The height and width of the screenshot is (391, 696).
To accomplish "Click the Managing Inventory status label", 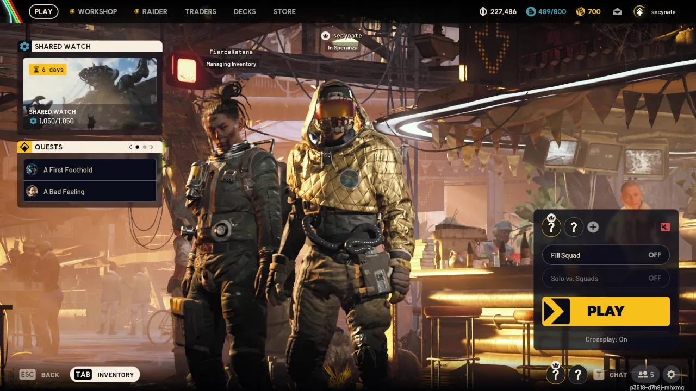I will (231, 64).
